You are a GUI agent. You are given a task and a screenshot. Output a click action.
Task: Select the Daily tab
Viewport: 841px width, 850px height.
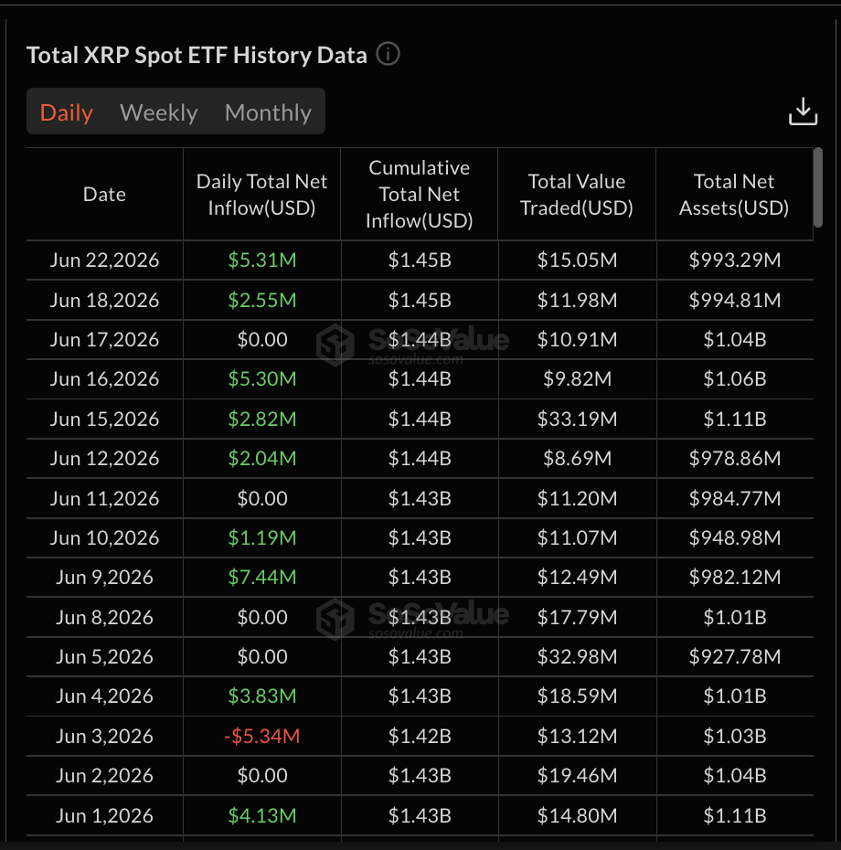tap(66, 112)
